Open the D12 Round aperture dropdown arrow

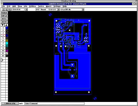(58, 10)
